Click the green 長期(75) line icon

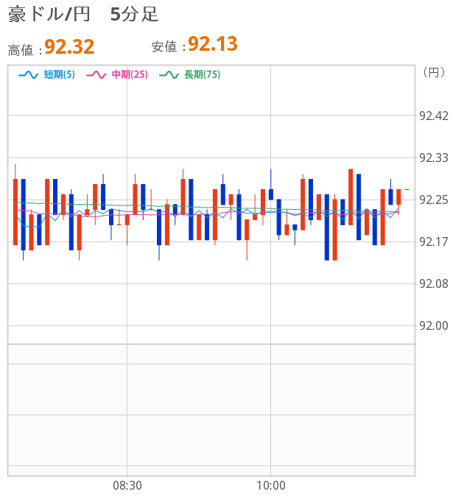pyautogui.click(x=169, y=74)
